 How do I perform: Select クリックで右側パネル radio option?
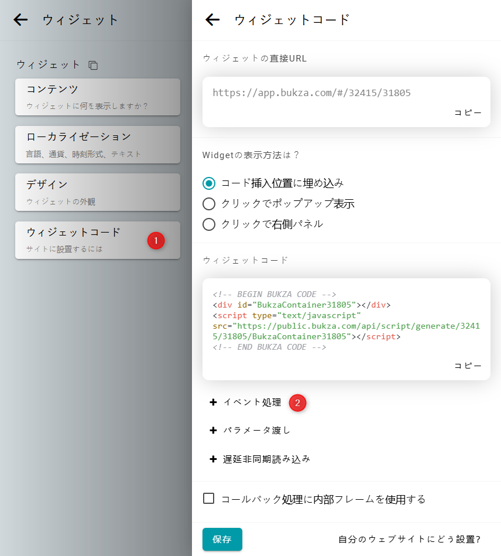pyautogui.click(x=209, y=224)
